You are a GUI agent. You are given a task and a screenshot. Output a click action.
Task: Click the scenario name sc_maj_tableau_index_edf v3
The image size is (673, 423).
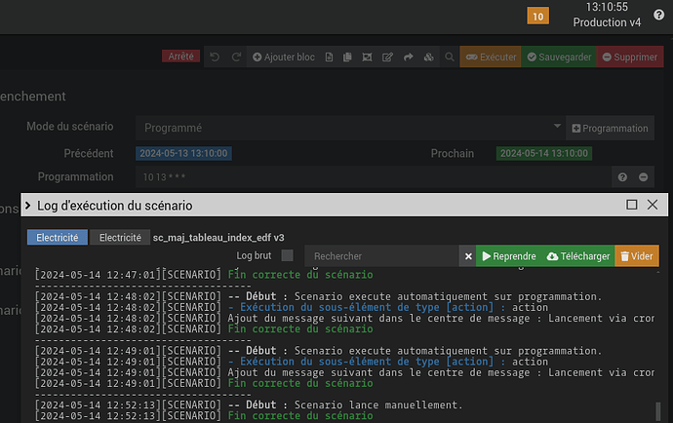218,238
